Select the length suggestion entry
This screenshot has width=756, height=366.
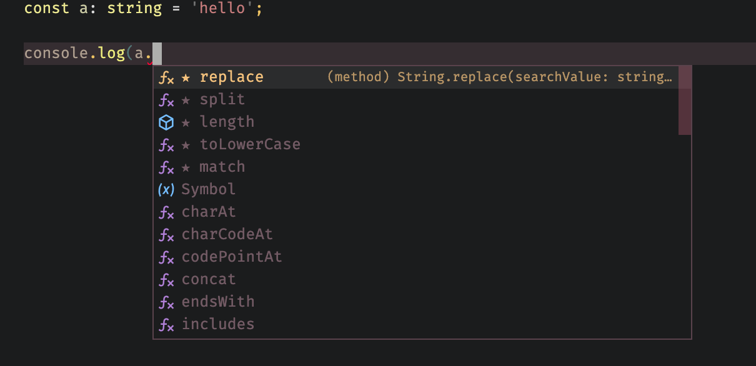[x=227, y=122]
